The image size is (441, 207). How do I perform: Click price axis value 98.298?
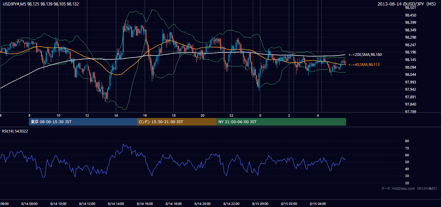[x=410, y=37]
